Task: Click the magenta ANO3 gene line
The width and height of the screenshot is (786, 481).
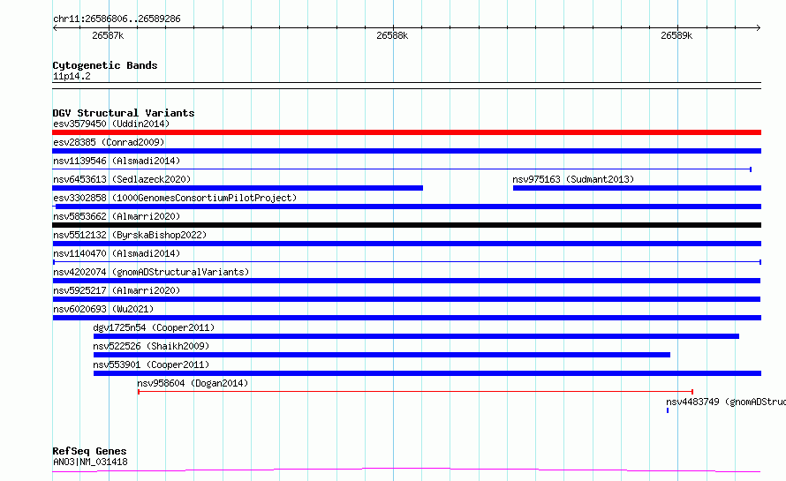Action: coord(406,470)
